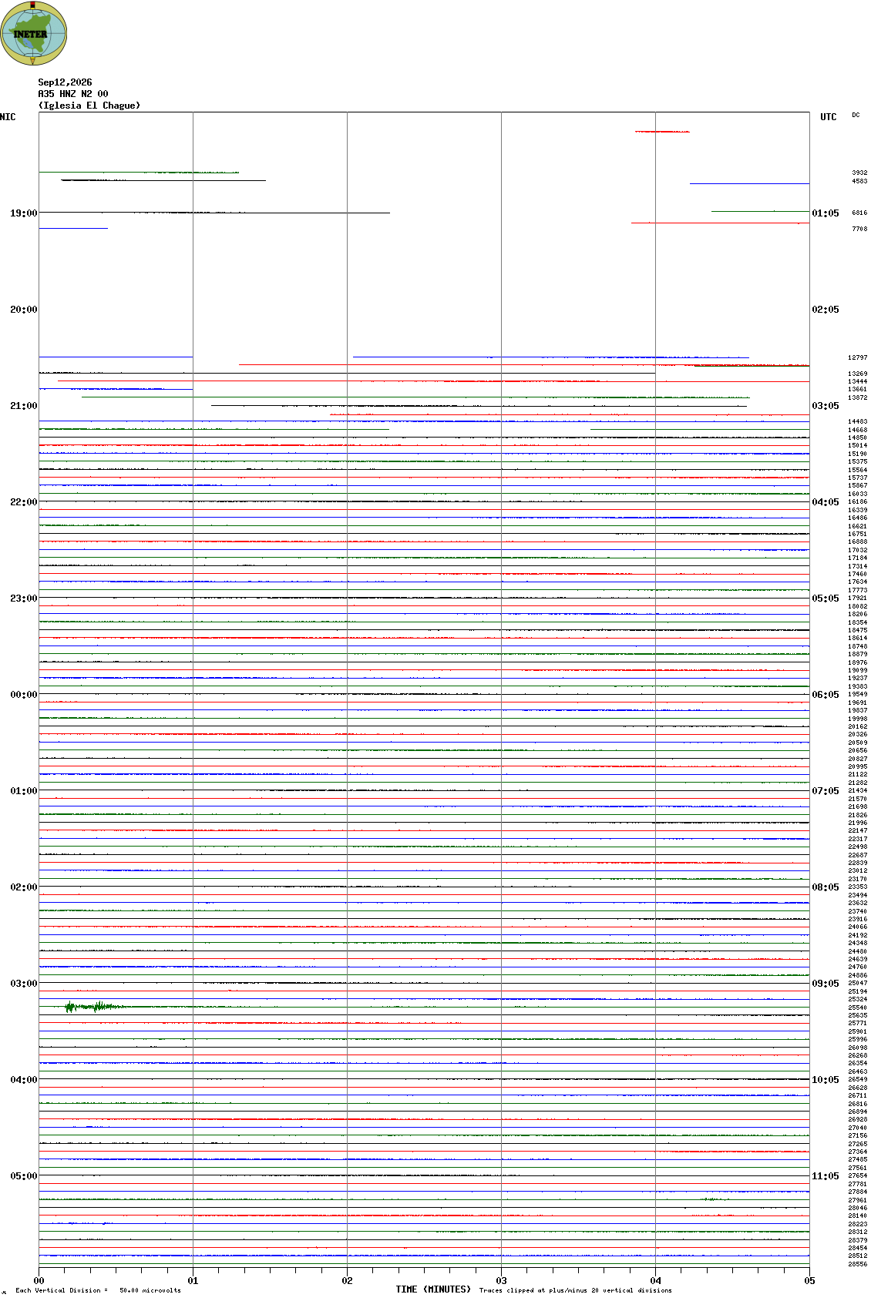Click the 02 minute tick label
Image resolution: width=871 pixels, height=1301 pixels.
point(347,1281)
